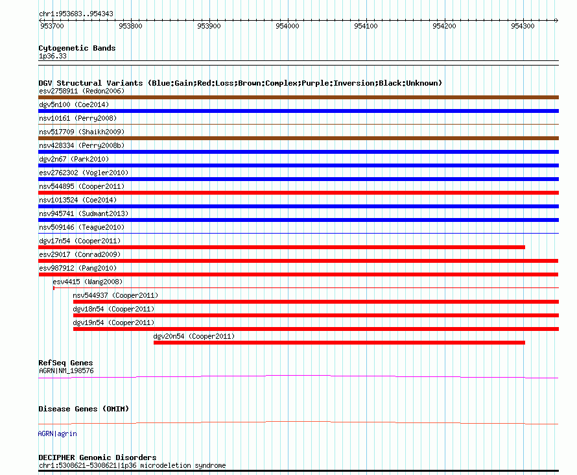Image resolution: width=577 pixels, height=475 pixels.
Task: Open variant esv987912 (Pang2010) label
Action: click(78, 268)
